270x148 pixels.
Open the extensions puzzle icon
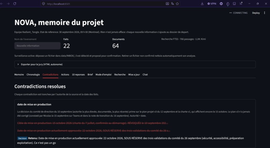click(228, 4)
